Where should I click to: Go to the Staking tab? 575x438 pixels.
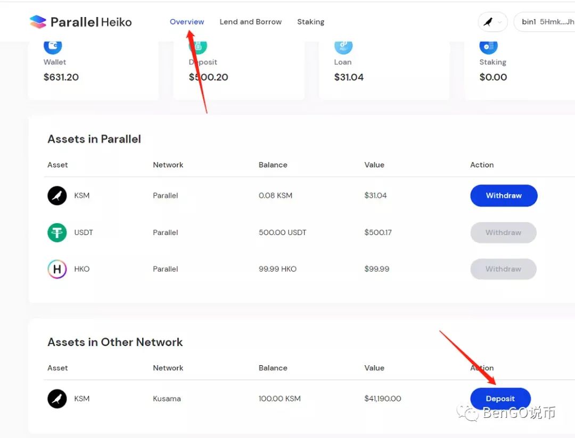click(310, 22)
